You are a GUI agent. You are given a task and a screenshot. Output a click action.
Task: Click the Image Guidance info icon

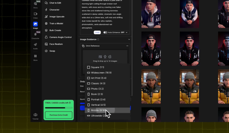click(x=98, y=40)
